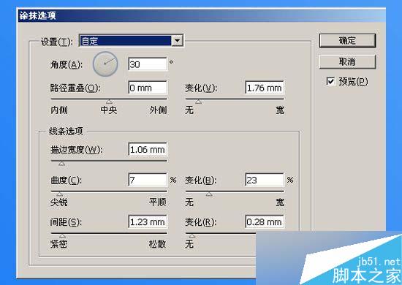Click the 描边宽度(W) field showing 1.06 mm

pos(148,149)
